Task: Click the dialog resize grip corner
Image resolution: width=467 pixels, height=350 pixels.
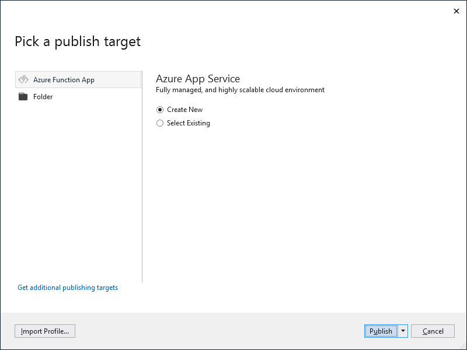Action: pyautogui.click(x=463, y=346)
